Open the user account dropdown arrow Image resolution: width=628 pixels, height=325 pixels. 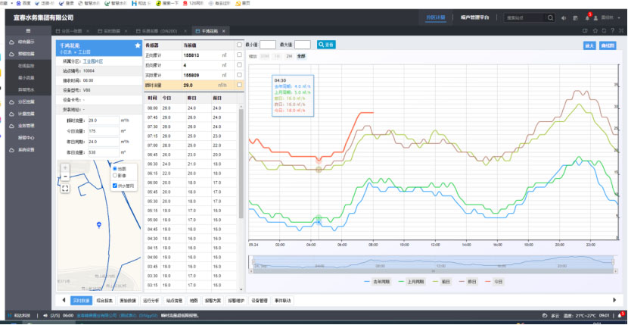(x=618, y=18)
